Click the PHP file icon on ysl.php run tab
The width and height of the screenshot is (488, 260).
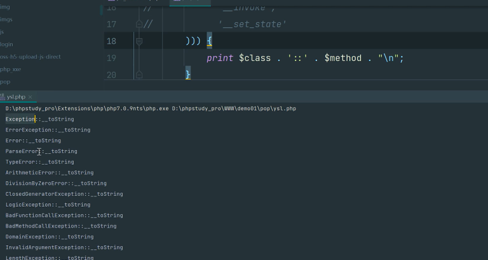(x=3, y=97)
